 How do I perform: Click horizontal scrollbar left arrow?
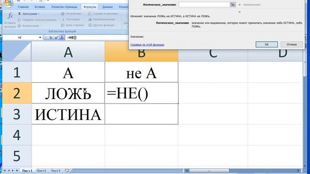coord(186,171)
